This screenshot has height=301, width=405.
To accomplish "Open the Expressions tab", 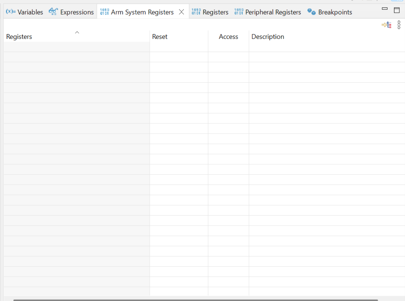I will (x=71, y=12).
